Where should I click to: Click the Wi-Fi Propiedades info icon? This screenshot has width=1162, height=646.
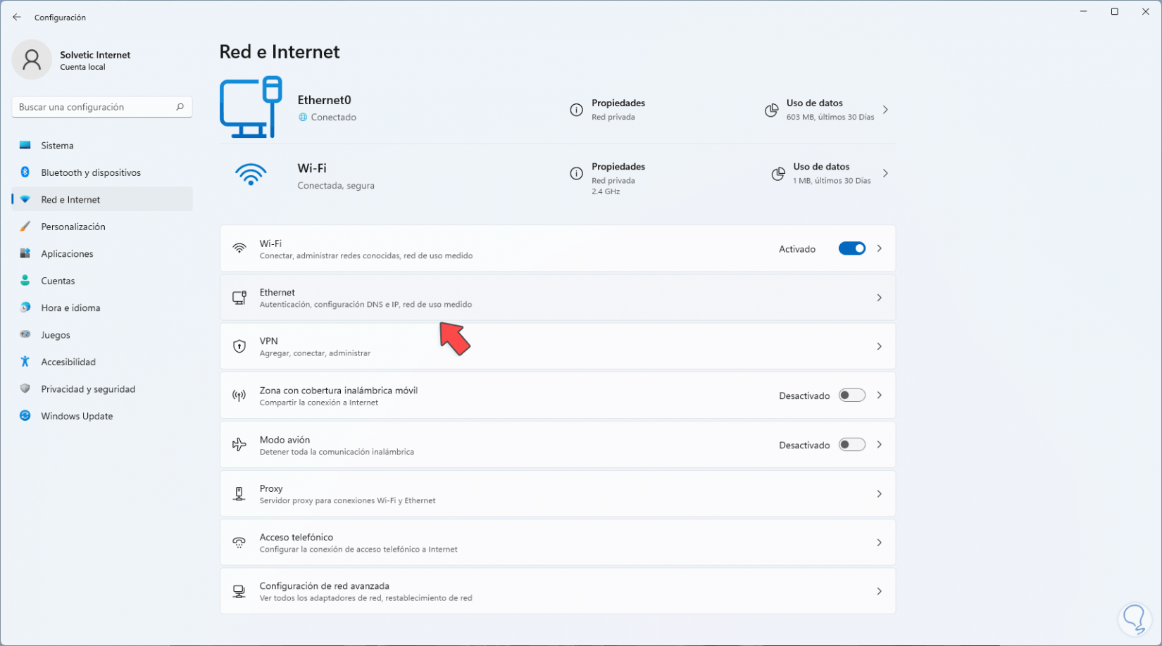pyautogui.click(x=576, y=173)
